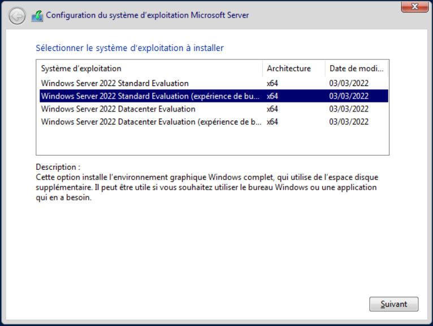Click the window title text

[x=147, y=15]
